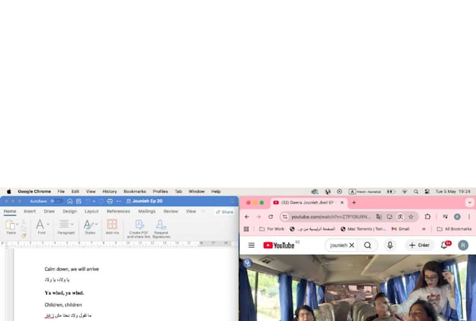476x321 pixels.
Task: Switch to the Mailings ribbon tab
Action: 147,211
